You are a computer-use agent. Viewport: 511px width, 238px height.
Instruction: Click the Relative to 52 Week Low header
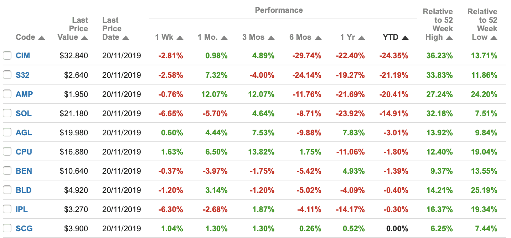pos(482,24)
